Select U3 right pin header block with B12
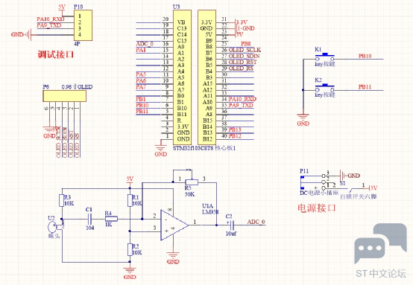 (206, 77)
